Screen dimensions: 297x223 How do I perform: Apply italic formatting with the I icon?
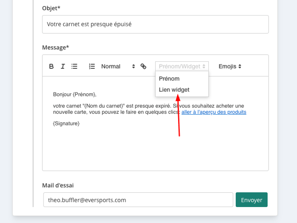tap(63, 67)
